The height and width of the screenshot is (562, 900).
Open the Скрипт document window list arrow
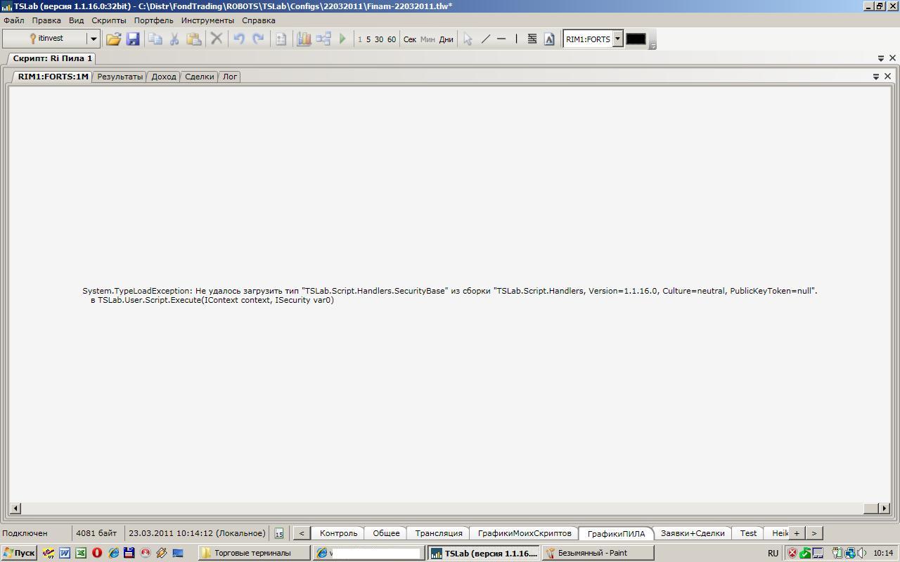(881, 58)
